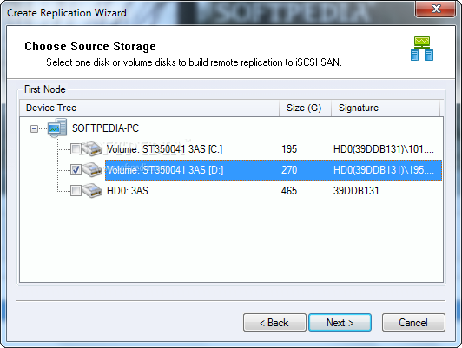Cancel the replication wizard
This screenshot has height=348, width=462.
coord(413,323)
